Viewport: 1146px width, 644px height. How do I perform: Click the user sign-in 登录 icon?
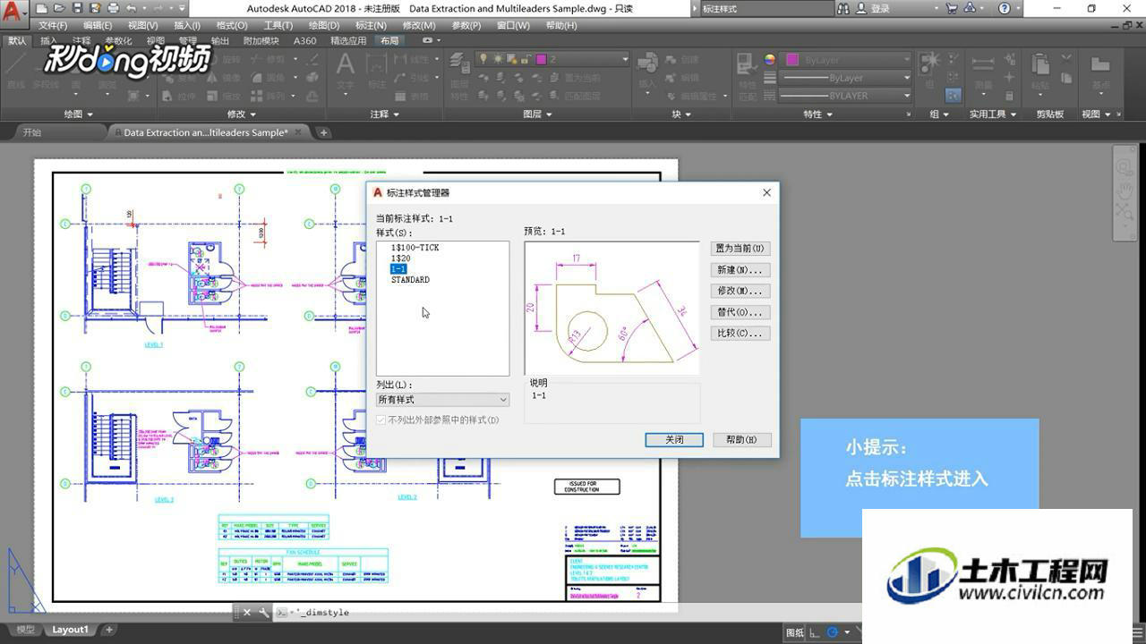[862, 8]
